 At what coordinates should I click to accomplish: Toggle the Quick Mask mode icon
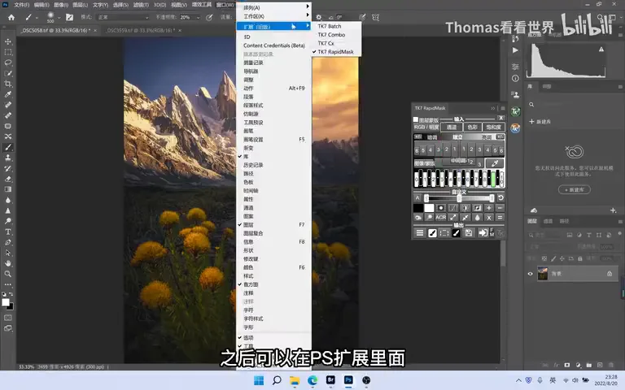pyautogui.click(x=8, y=318)
